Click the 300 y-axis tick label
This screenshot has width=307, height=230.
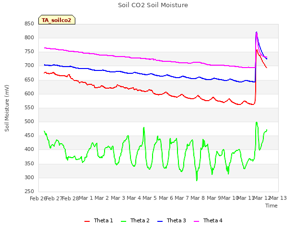coord(29,178)
